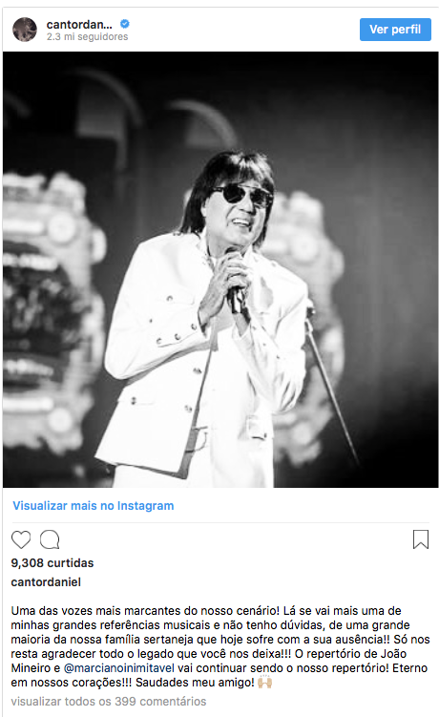Image resolution: width=439 pixels, height=717 pixels.
Task: Like the post with the heart icon
Action: tap(21, 539)
